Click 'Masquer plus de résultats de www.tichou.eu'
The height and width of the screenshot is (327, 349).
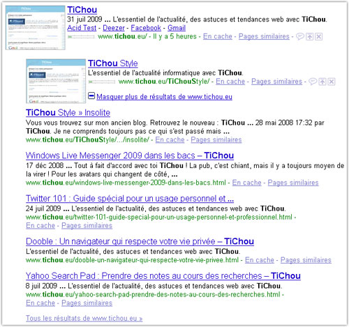(x=164, y=97)
